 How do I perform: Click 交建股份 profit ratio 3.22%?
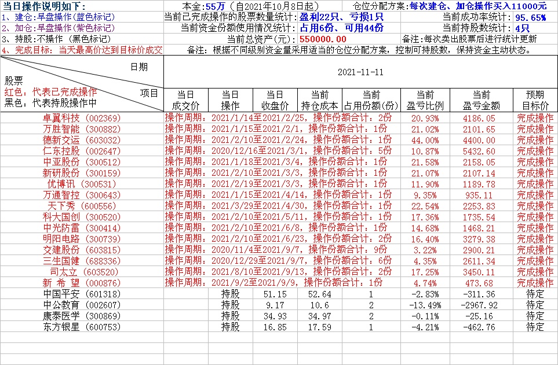coord(425,250)
